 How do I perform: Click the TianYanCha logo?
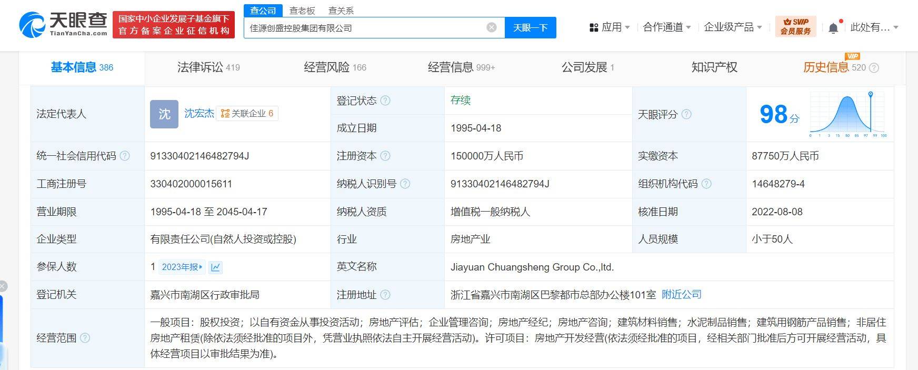tap(63, 24)
